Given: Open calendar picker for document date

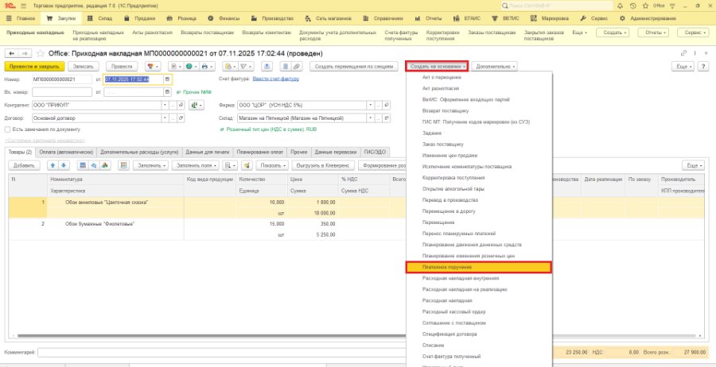Looking at the screenshot, I should pyautogui.click(x=168, y=79).
